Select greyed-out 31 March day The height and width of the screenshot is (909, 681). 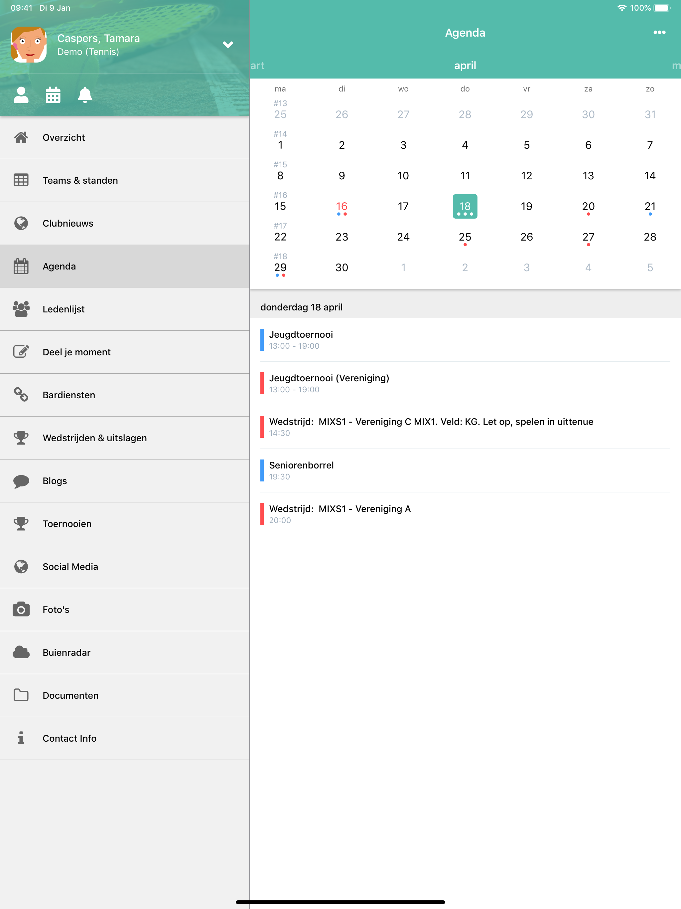pos(650,114)
